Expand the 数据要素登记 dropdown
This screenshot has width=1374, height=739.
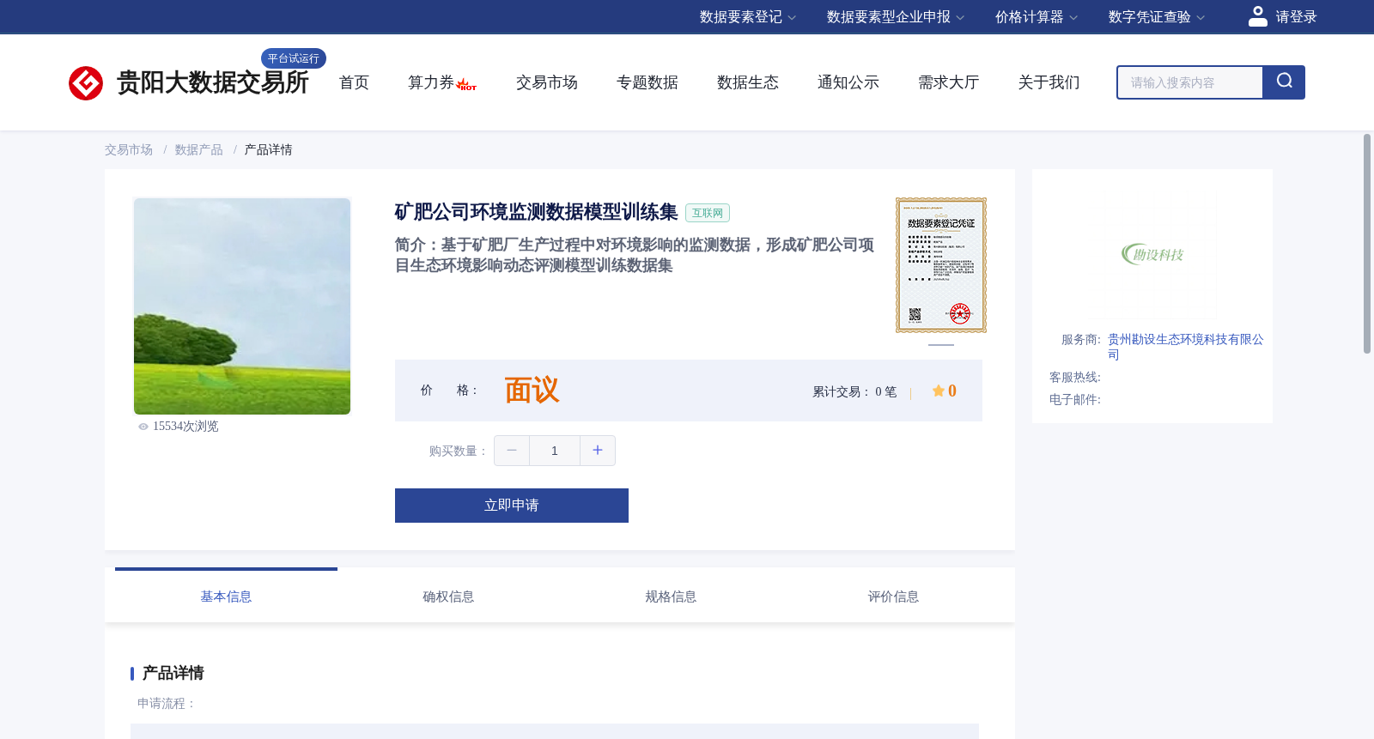(748, 17)
